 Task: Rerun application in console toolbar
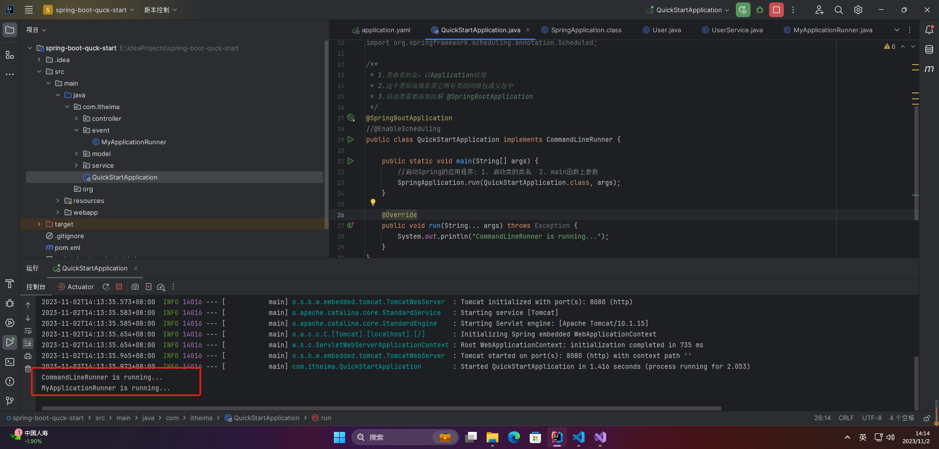pos(106,287)
